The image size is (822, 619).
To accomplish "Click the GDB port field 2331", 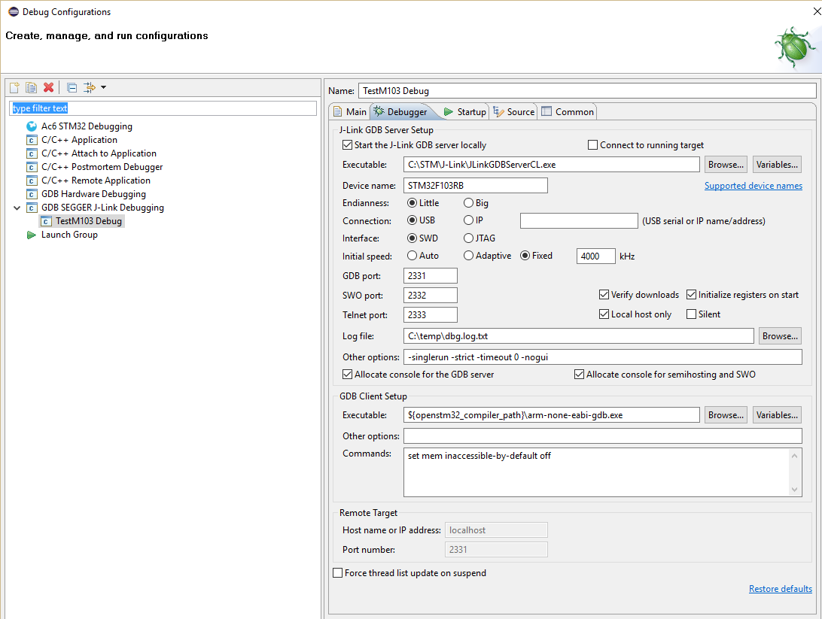I will pyautogui.click(x=431, y=276).
